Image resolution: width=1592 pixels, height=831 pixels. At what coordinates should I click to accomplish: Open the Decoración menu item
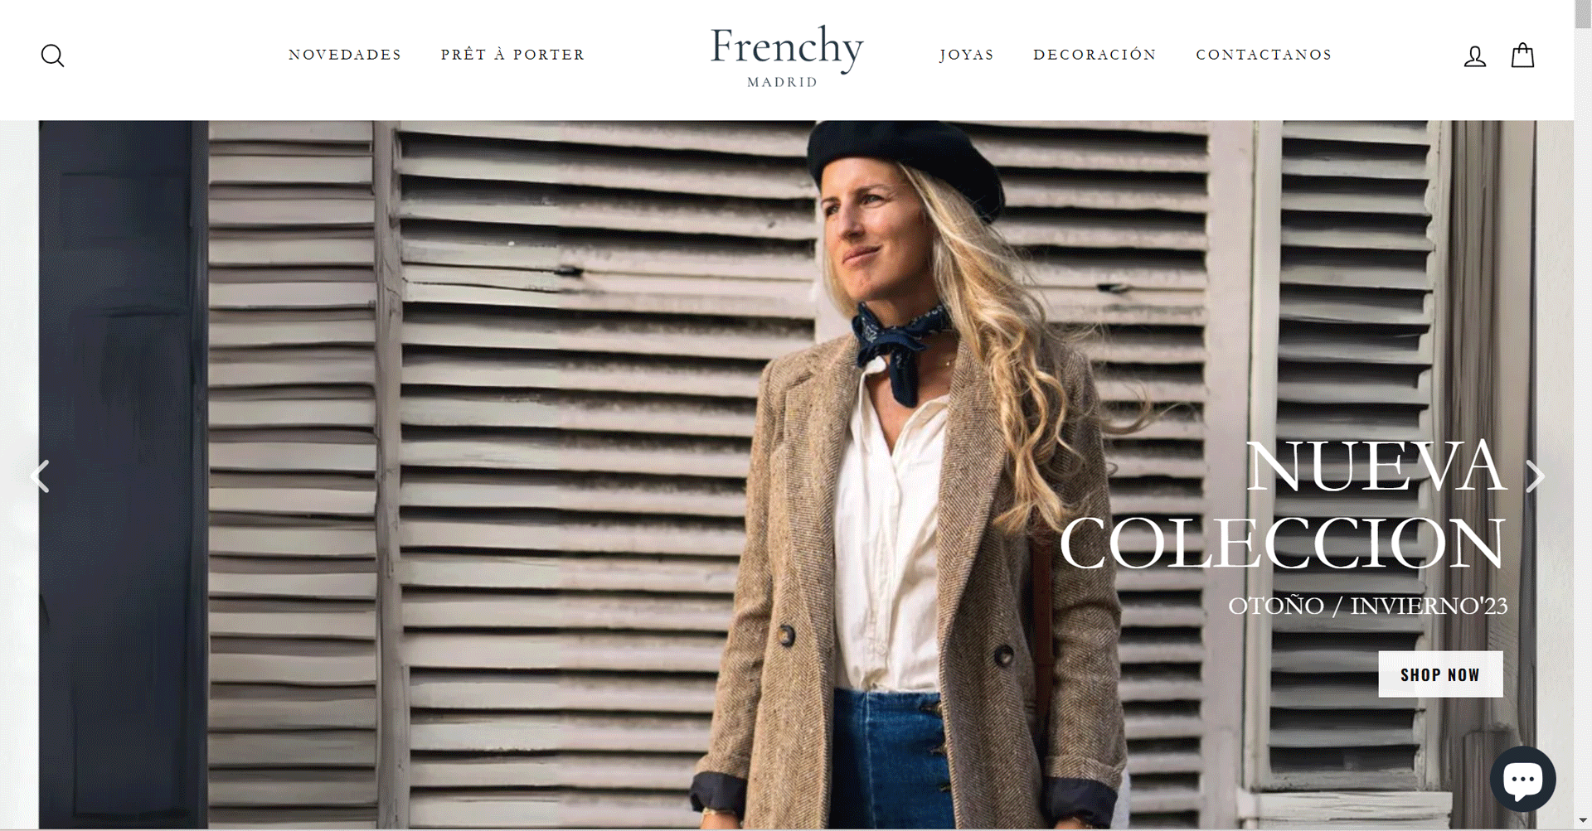1094,55
